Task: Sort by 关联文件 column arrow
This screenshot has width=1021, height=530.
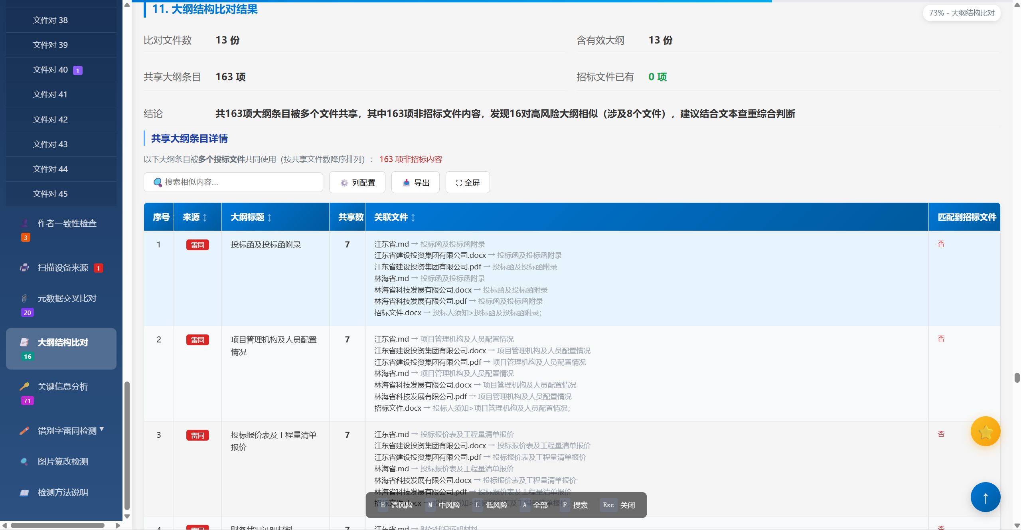Action: click(x=413, y=218)
